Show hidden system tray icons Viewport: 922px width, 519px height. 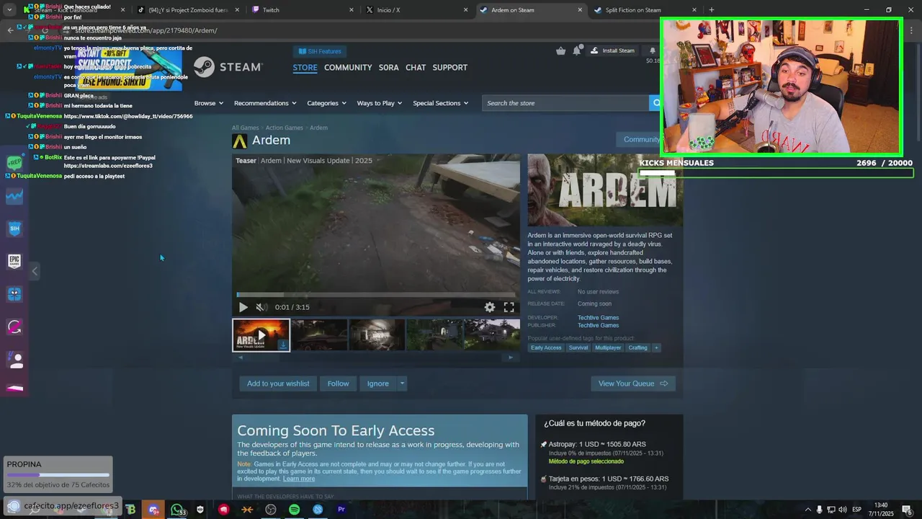click(x=807, y=510)
